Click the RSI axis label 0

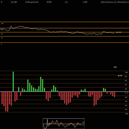click(x=1, y=44)
